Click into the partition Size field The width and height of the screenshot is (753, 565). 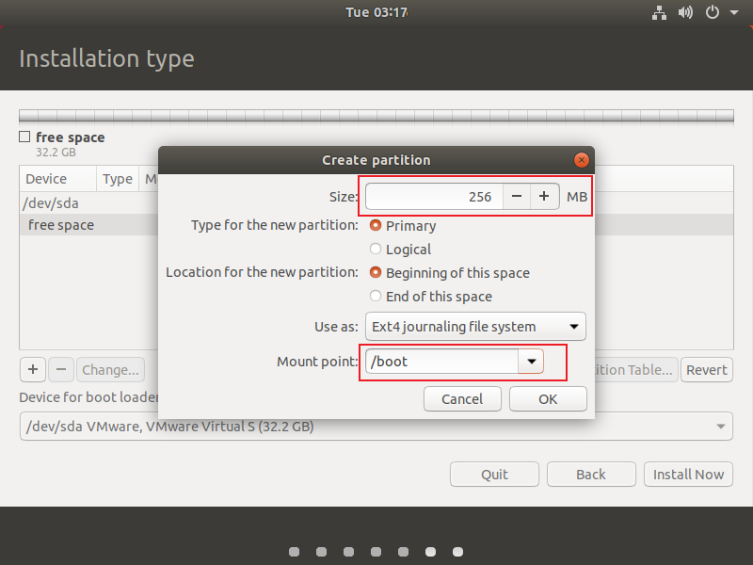click(434, 197)
